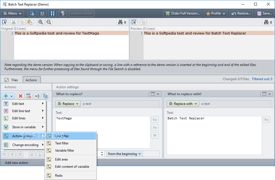Click the Paste clipboard icon

pyautogui.click(x=30, y=22)
